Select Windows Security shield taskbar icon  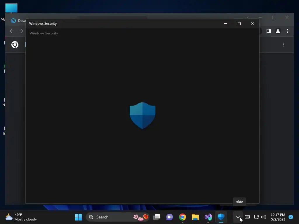click(x=221, y=217)
